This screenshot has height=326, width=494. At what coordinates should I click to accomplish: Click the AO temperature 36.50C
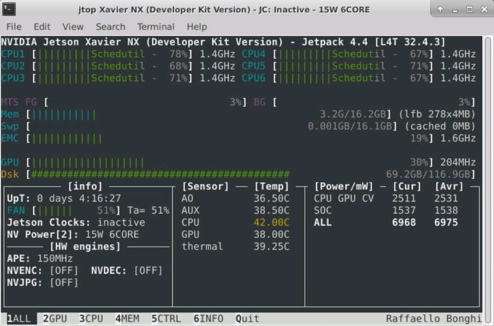271,198
